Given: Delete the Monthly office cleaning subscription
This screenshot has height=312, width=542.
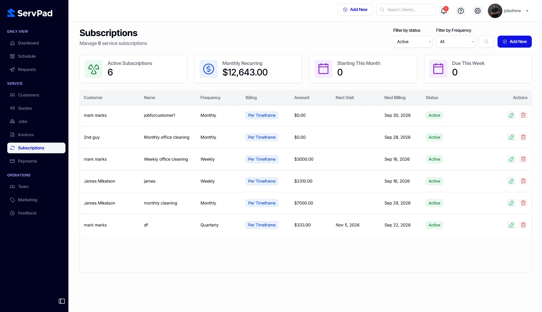Looking at the screenshot, I should coord(523,137).
